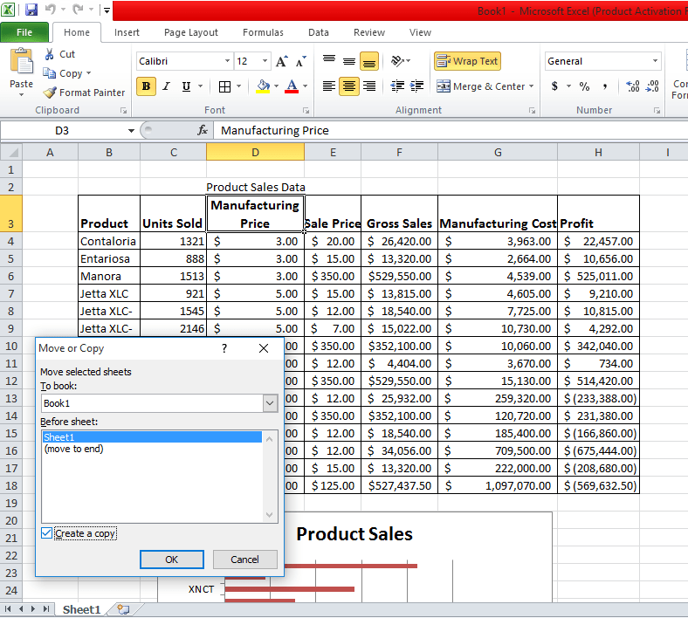The image size is (688, 618).
Task: Click Increase Indent icon
Action: pyautogui.click(x=416, y=86)
